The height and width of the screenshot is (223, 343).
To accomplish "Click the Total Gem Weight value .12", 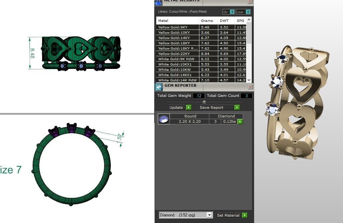I will coord(199,96).
